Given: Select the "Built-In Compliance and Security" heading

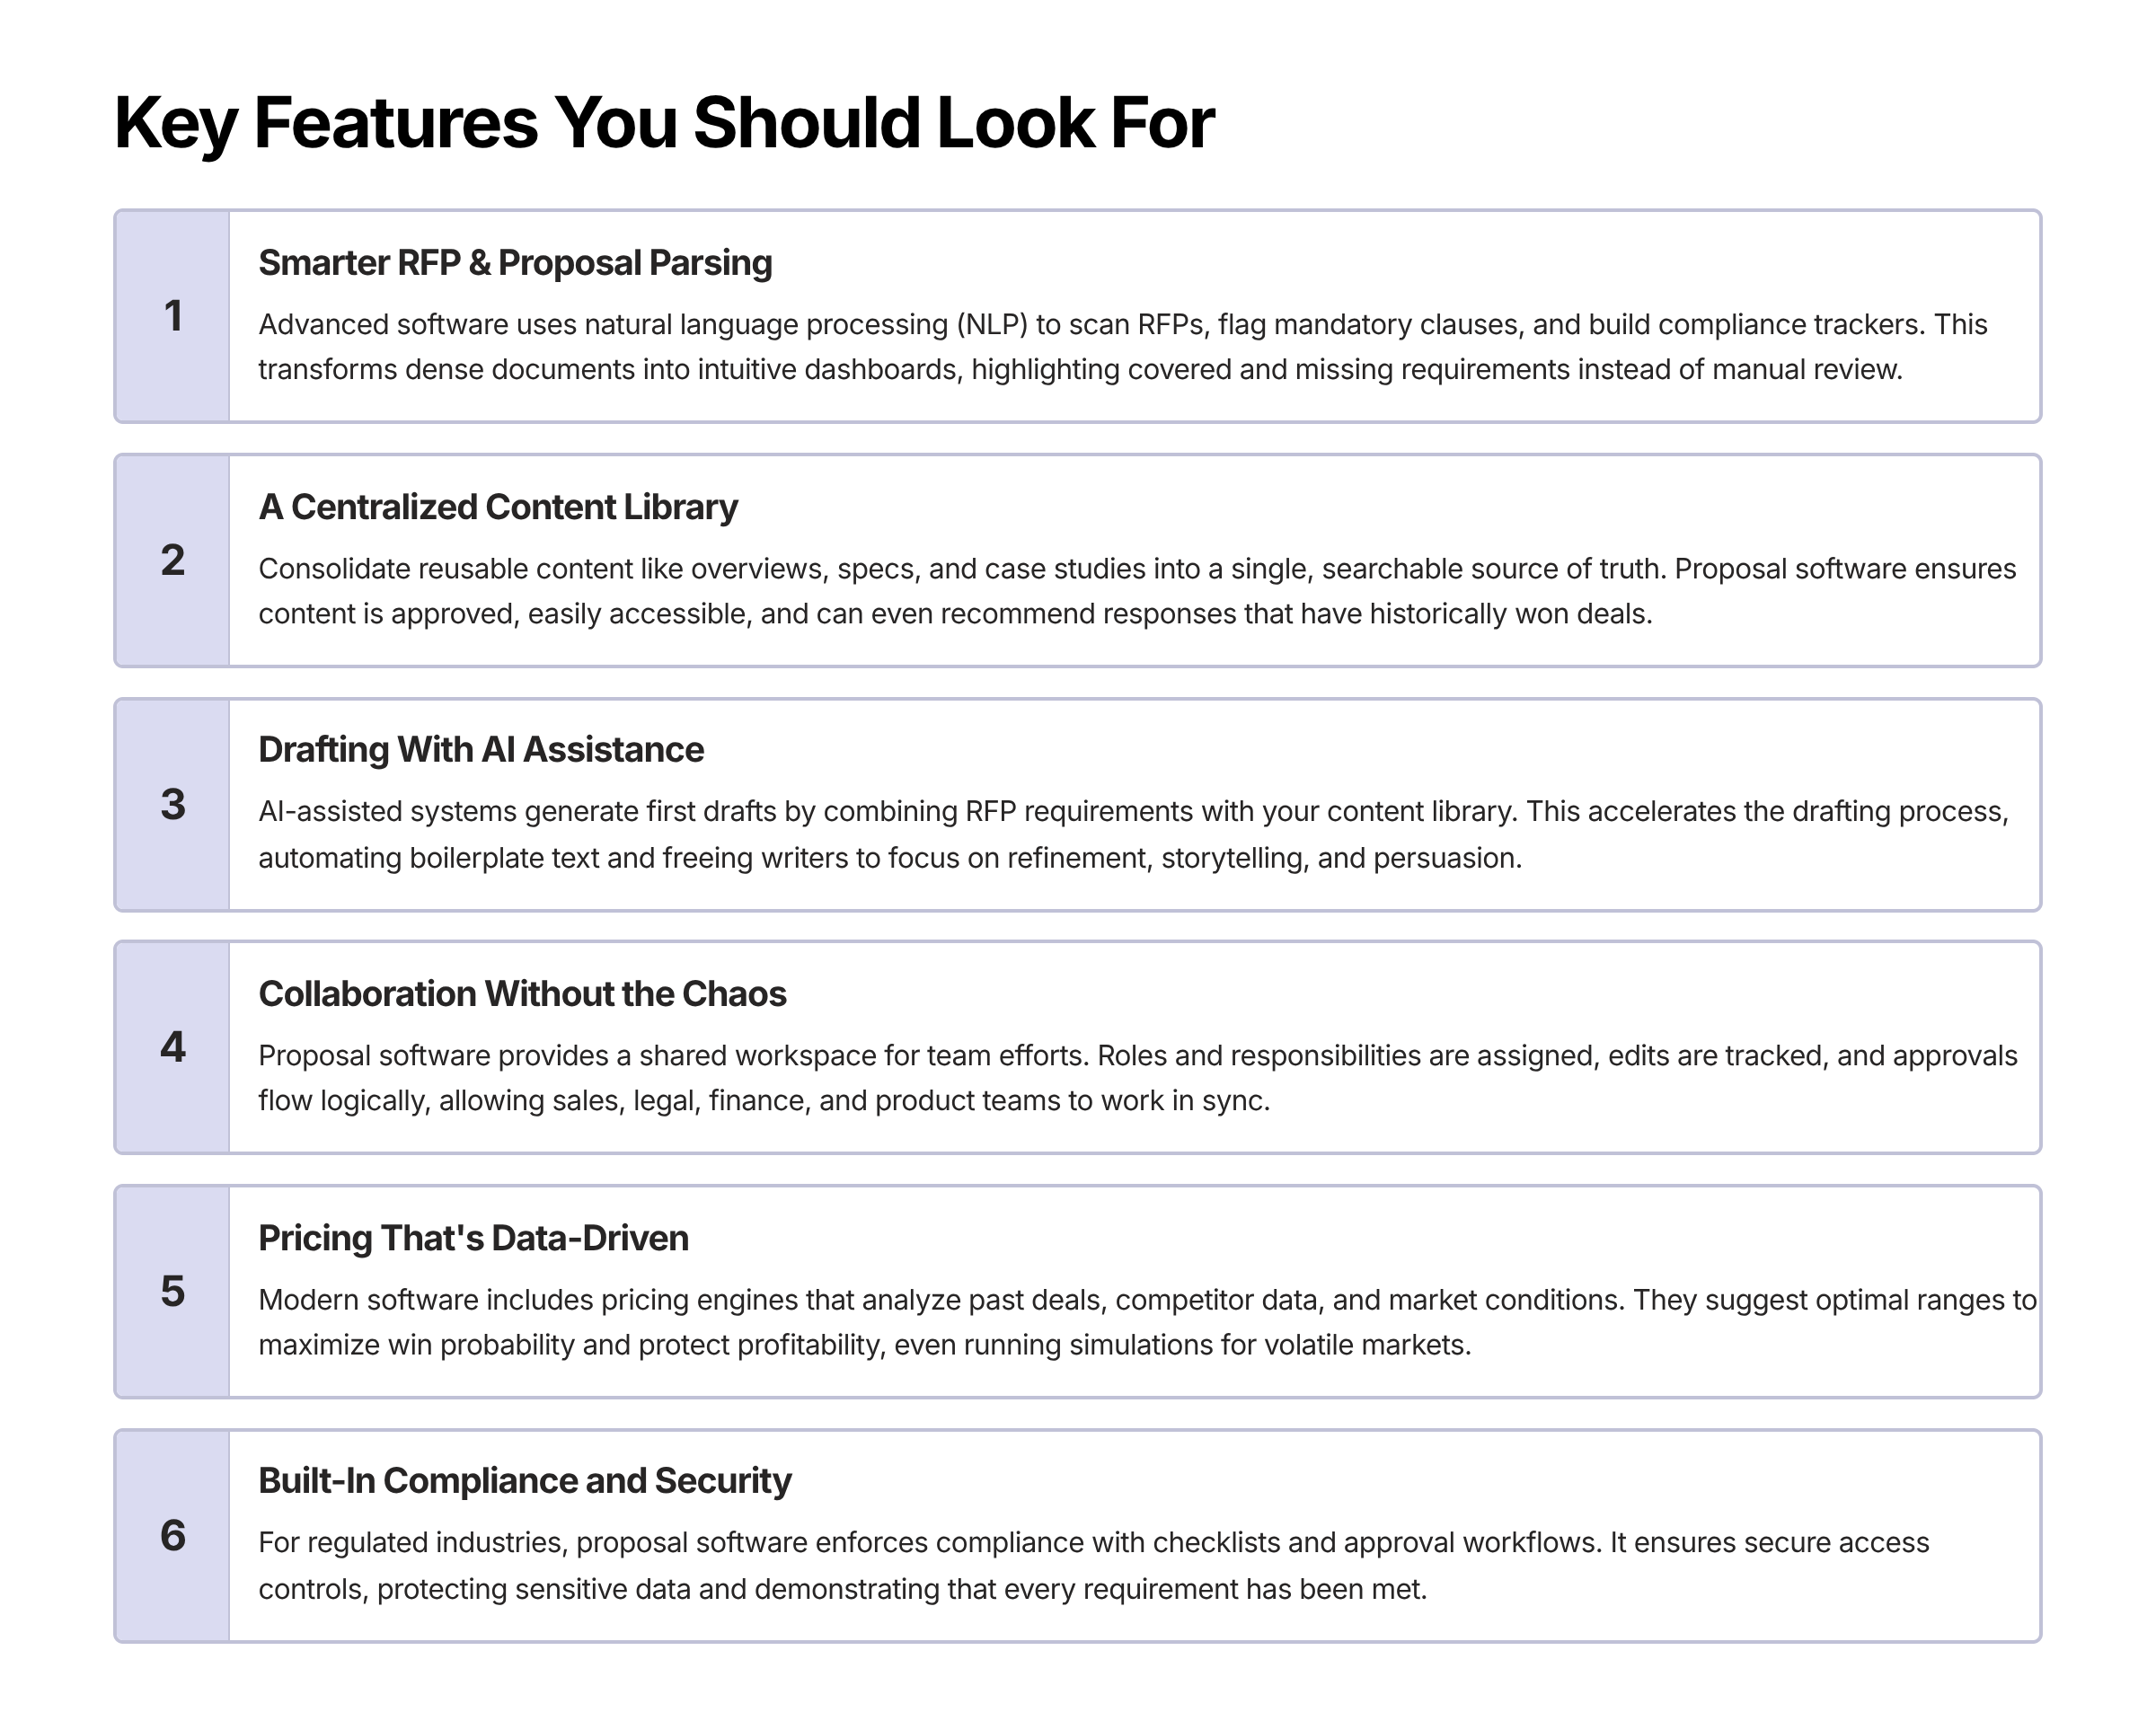Looking at the screenshot, I should click(524, 1481).
